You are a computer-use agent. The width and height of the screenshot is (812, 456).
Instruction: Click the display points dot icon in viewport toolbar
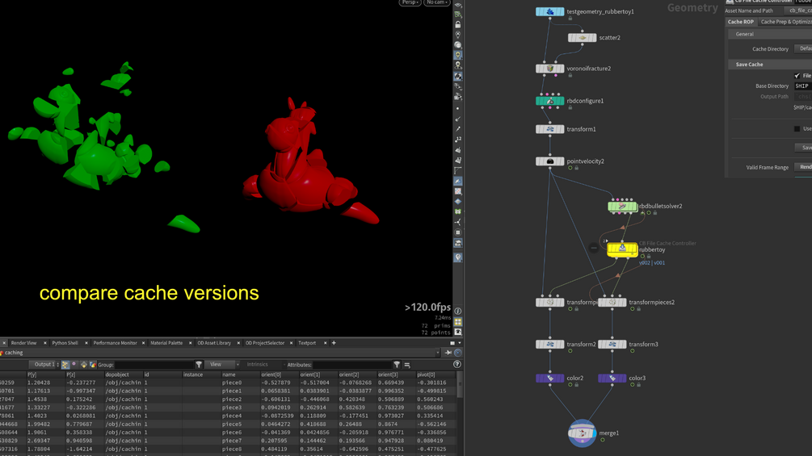[458, 109]
